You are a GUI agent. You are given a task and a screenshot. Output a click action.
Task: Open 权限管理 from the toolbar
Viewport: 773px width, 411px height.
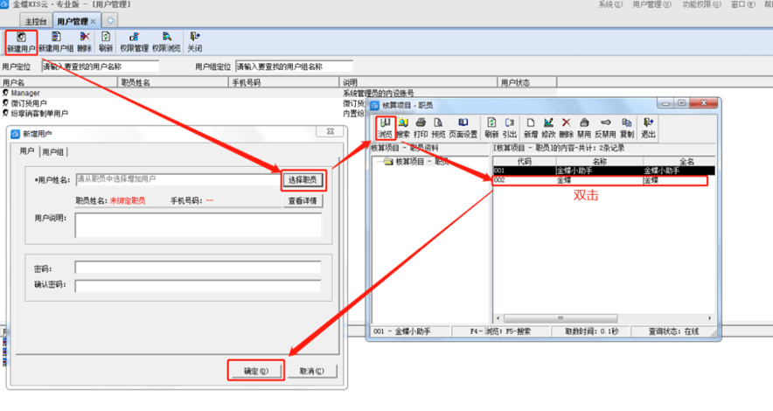134,42
